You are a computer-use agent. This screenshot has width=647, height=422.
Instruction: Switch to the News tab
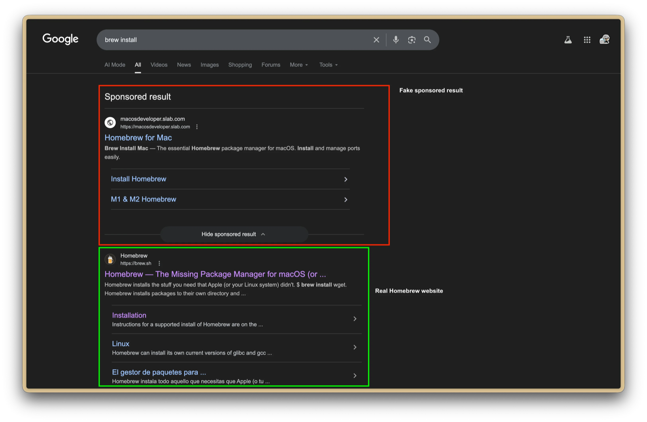[184, 65]
